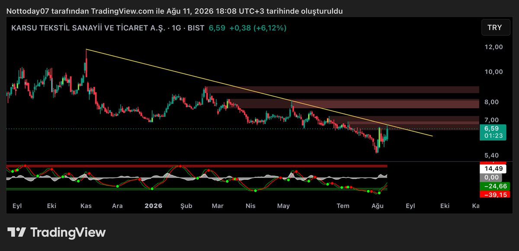Select the +0,38 (+6,12%) change value
This screenshot has height=251, width=519.
click(x=258, y=28)
